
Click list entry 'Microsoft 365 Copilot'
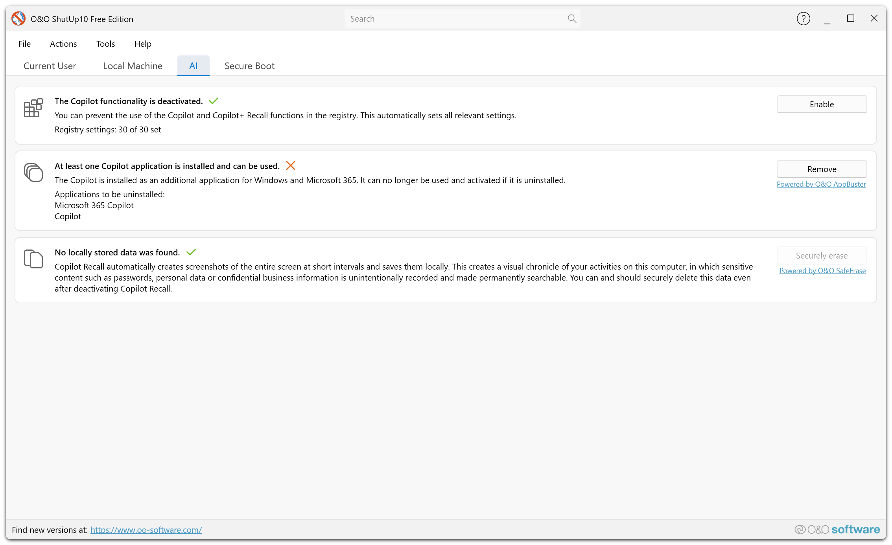[x=94, y=205]
